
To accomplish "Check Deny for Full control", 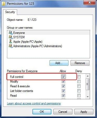I will click(x=79, y=77).
